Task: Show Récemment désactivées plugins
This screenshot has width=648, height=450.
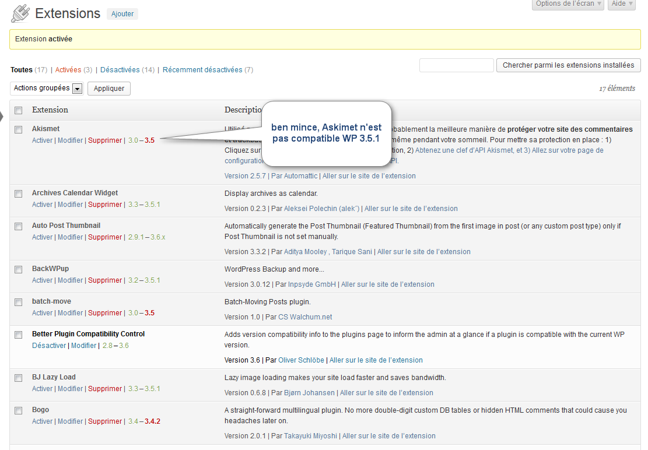Action: point(202,70)
